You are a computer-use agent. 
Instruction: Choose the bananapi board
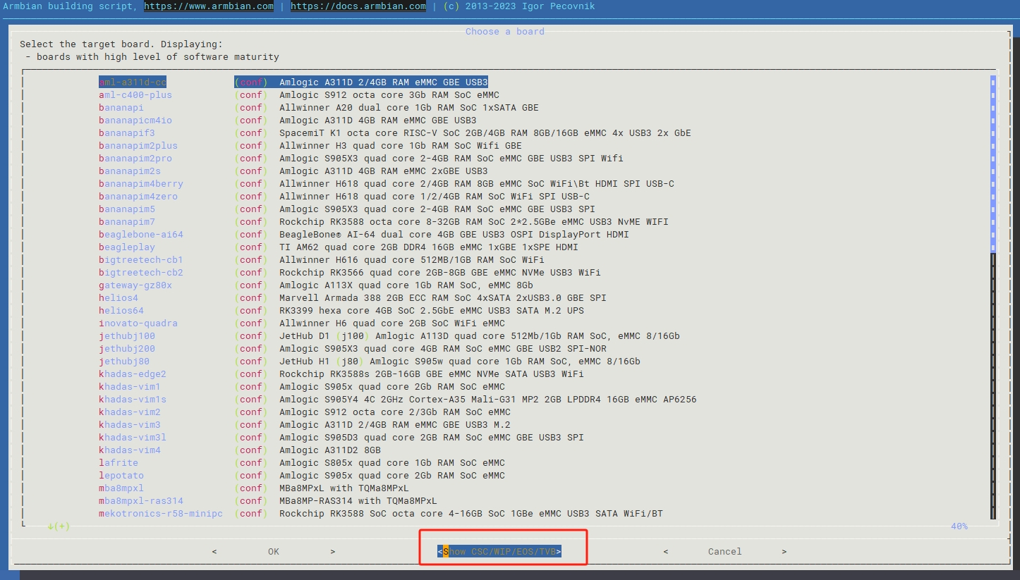pyautogui.click(x=121, y=108)
